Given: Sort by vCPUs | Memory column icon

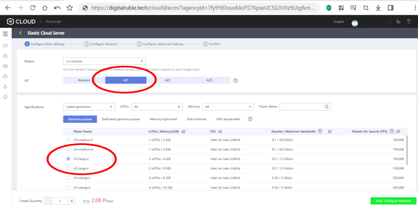Looking at the screenshot, I should tap(183, 131).
